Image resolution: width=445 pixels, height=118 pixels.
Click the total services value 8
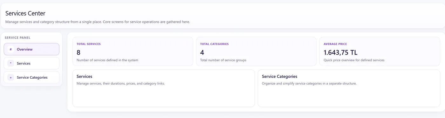tap(79, 52)
